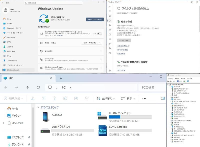
Task: Open 許可された脅威 link
Action: [x=122, y=50]
